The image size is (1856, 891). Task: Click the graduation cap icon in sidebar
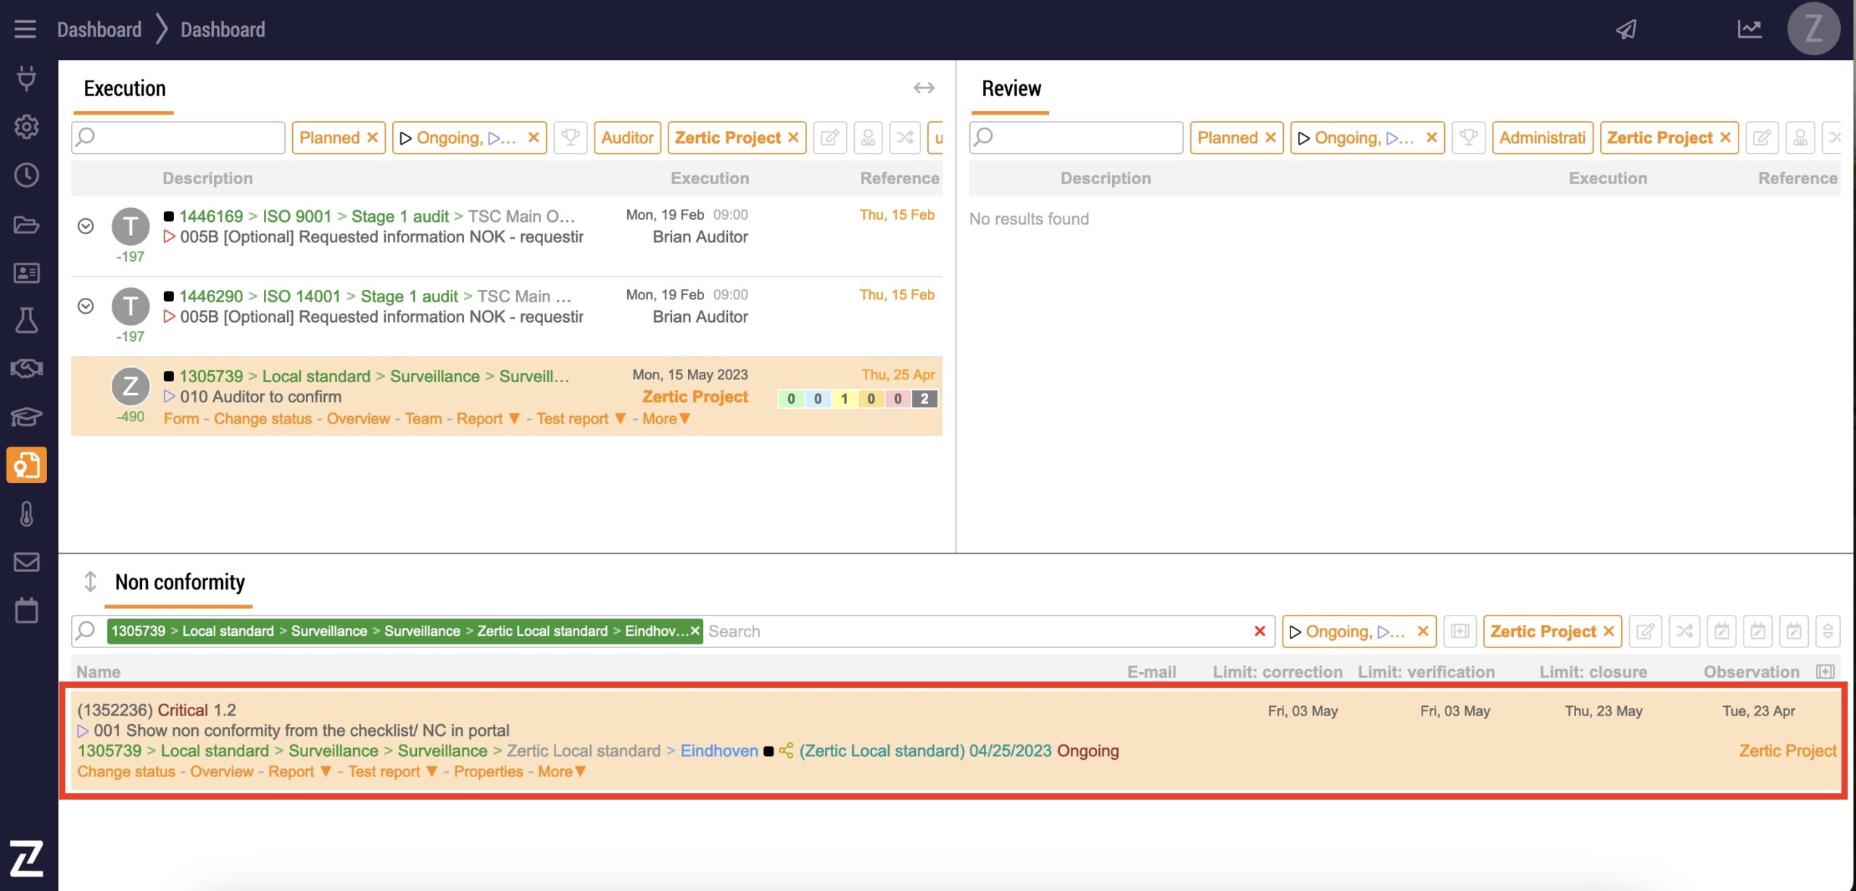27,417
